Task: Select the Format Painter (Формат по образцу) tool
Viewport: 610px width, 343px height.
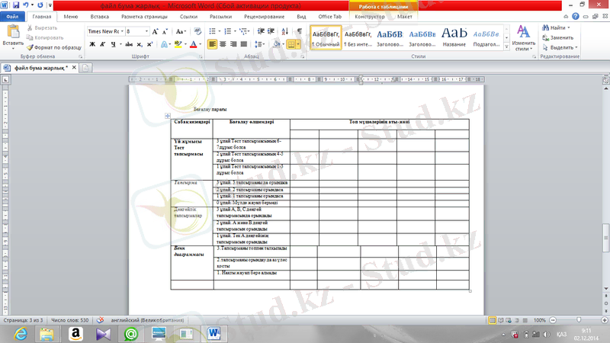Action: (30, 46)
